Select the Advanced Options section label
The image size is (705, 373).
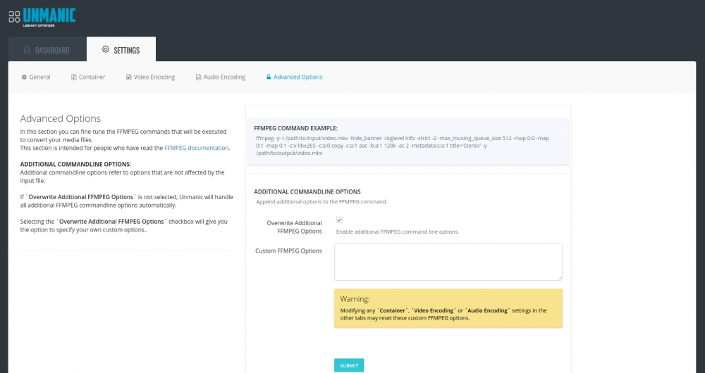coord(298,77)
